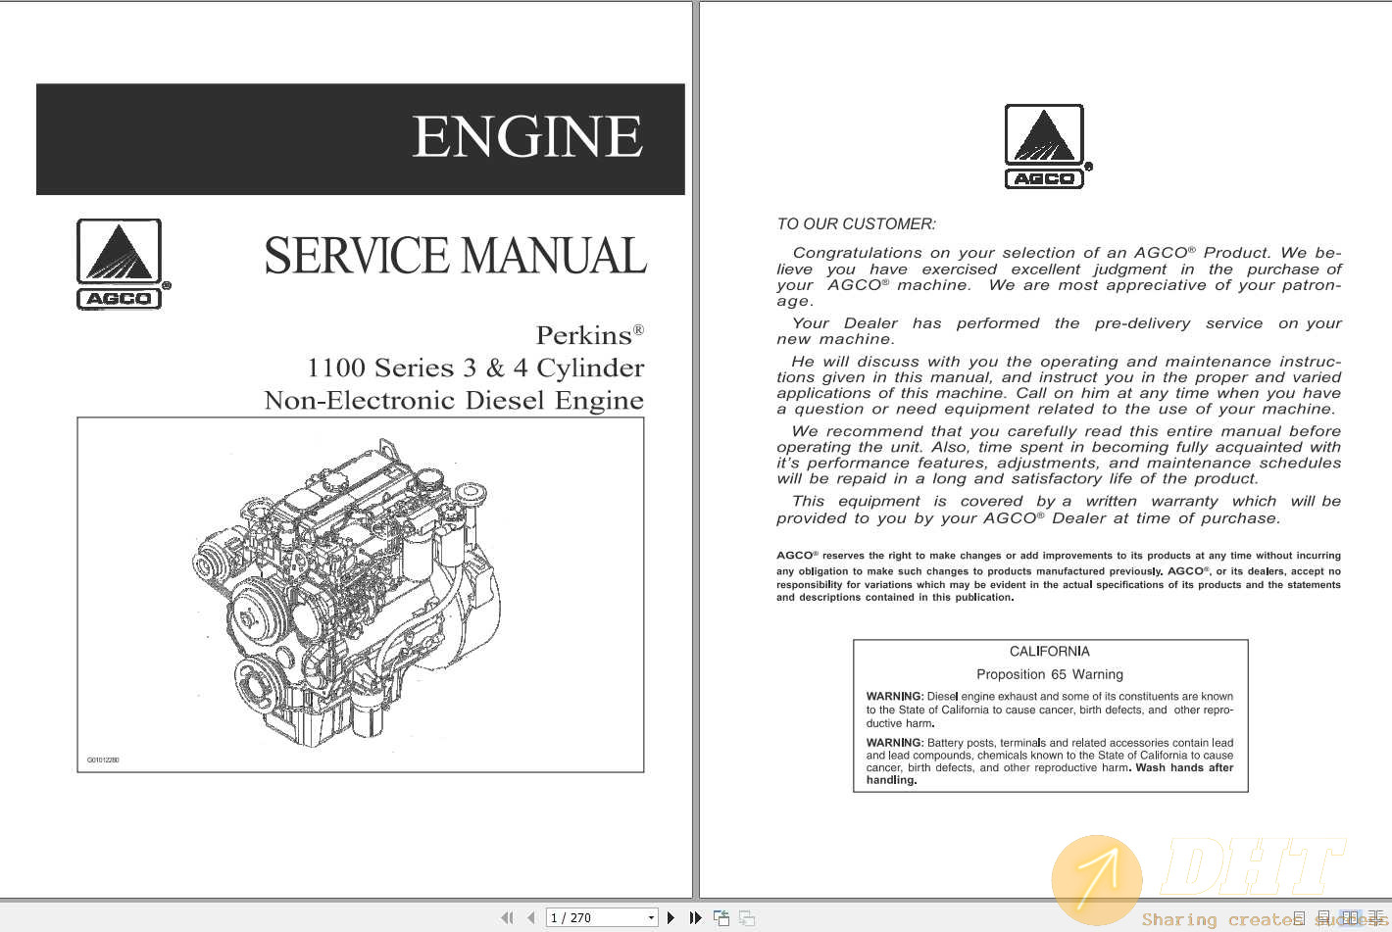Open the page number dropdown
Image resolution: width=1392 pixels, height=932 pixels.
click(650, 917)
